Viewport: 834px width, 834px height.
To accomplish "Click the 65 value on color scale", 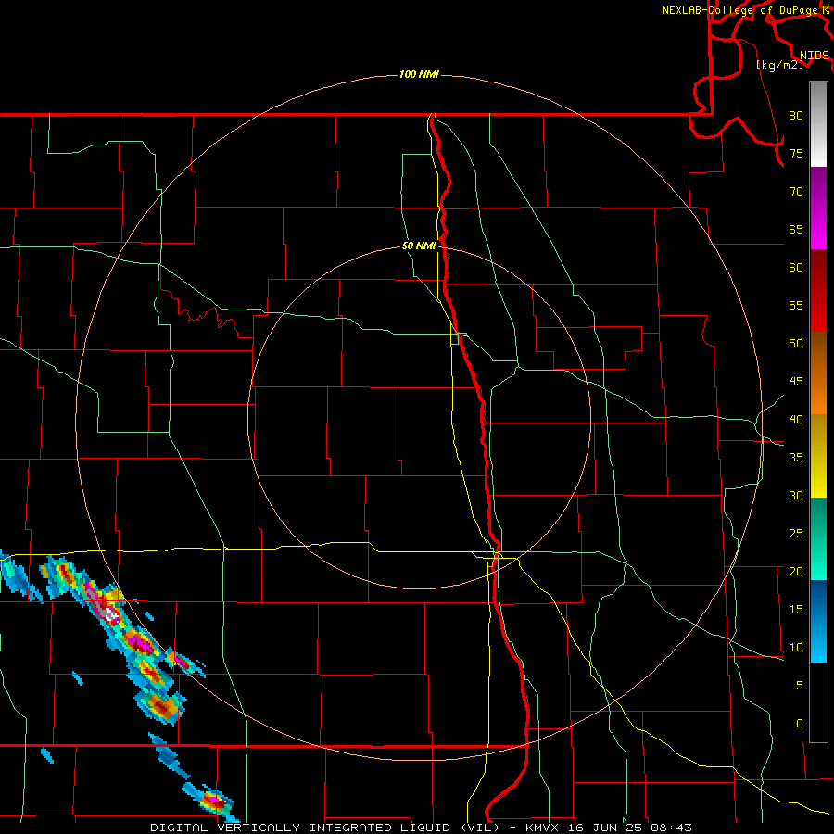I will point(796,229).
